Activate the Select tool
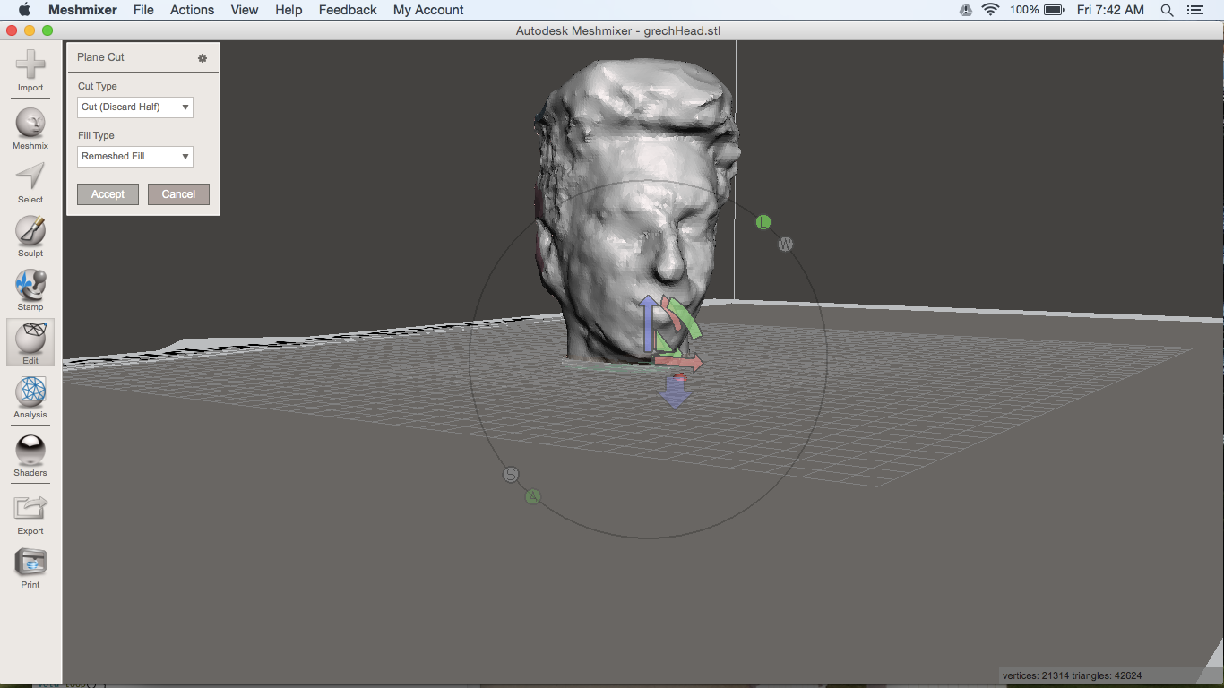 pyautogui.click(x=30, y=182)
